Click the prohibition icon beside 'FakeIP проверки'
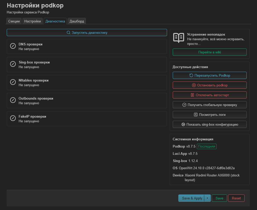This screenshot has width=257, height=210. click(13, 118)
